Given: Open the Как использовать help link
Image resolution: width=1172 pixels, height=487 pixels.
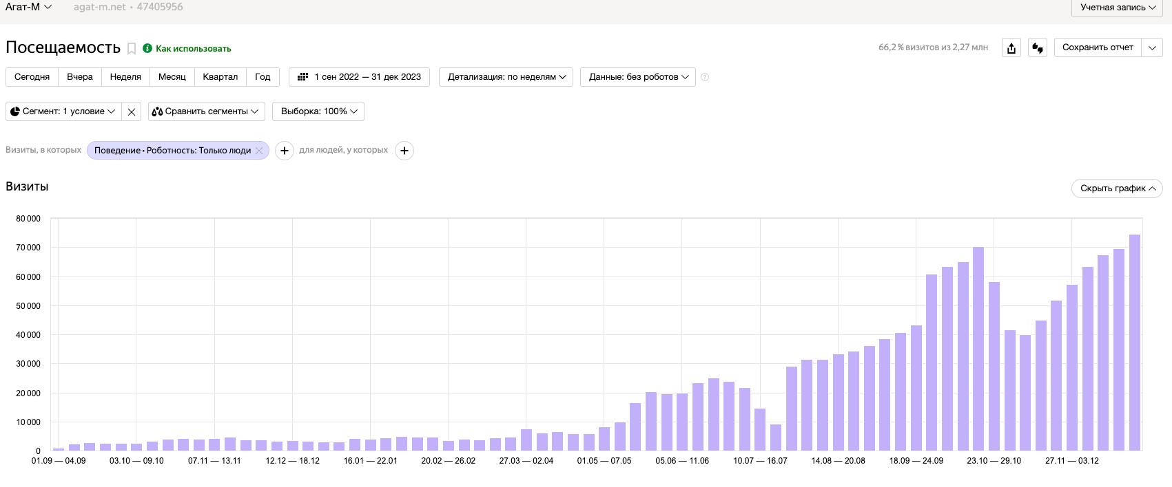Looking at the screenshot, I should 193,49.
